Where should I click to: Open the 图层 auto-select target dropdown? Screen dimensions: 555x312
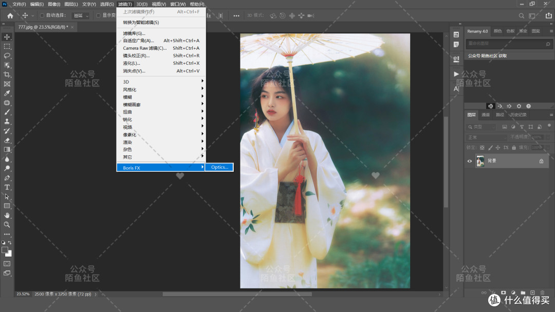coord(80,16)
